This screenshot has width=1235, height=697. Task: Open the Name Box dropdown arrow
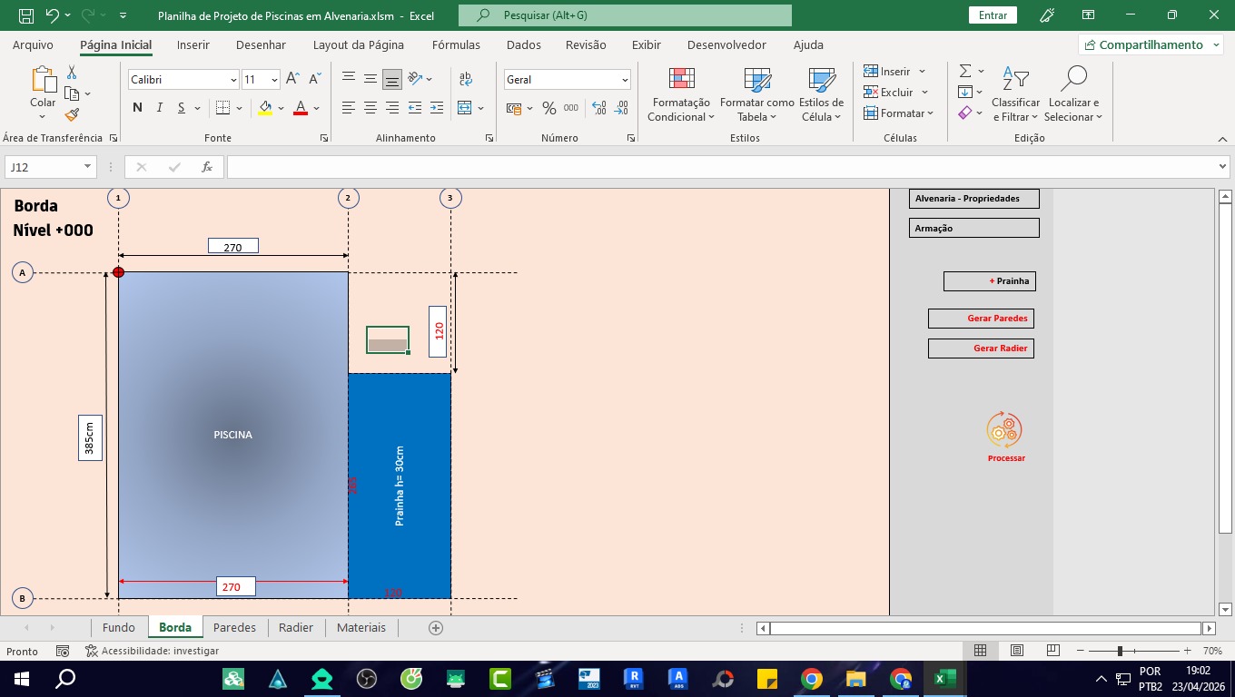point(87,167)
